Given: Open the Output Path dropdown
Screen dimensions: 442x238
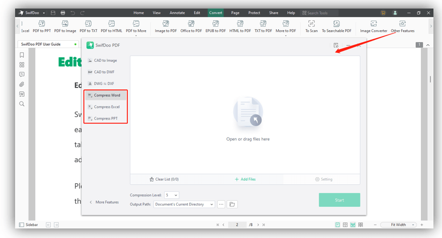Looking at the screenshot, I should pos(184,204).
